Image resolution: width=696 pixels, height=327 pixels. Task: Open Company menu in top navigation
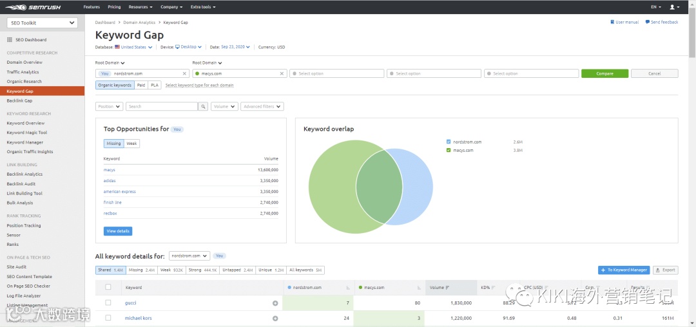(171, 7)
